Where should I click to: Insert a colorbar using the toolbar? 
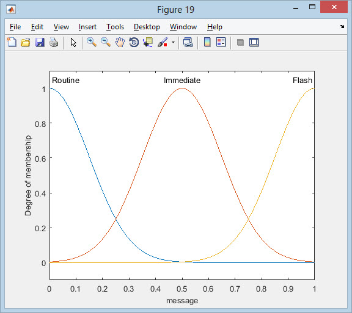pos(207,42)
